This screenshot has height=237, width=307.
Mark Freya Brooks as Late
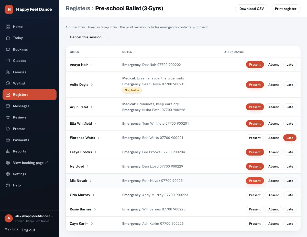tap(290, 152)
